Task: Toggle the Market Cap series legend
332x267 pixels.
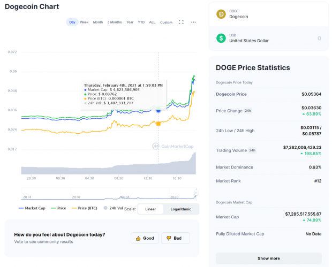Action: point(32,208)
